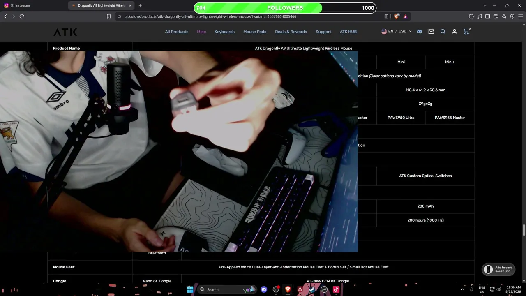
Task: Open the Leo AI sparkle icon
Action: click(x=504, y=16)
